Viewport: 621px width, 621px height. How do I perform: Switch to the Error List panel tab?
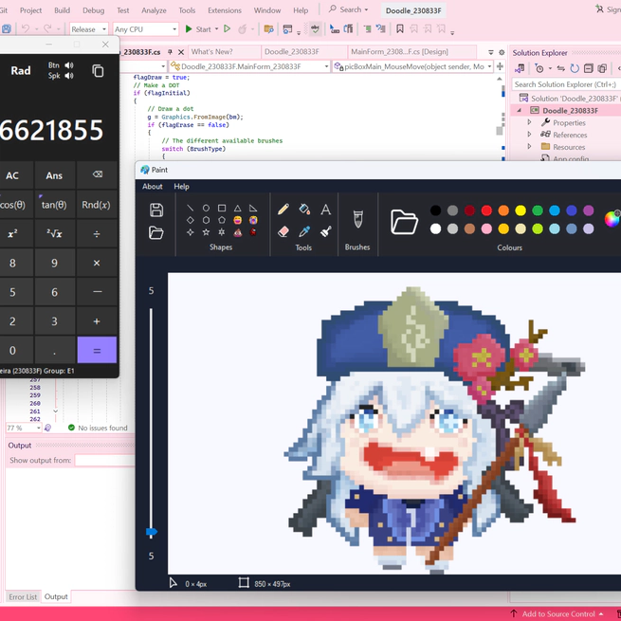tap(23, 597)
